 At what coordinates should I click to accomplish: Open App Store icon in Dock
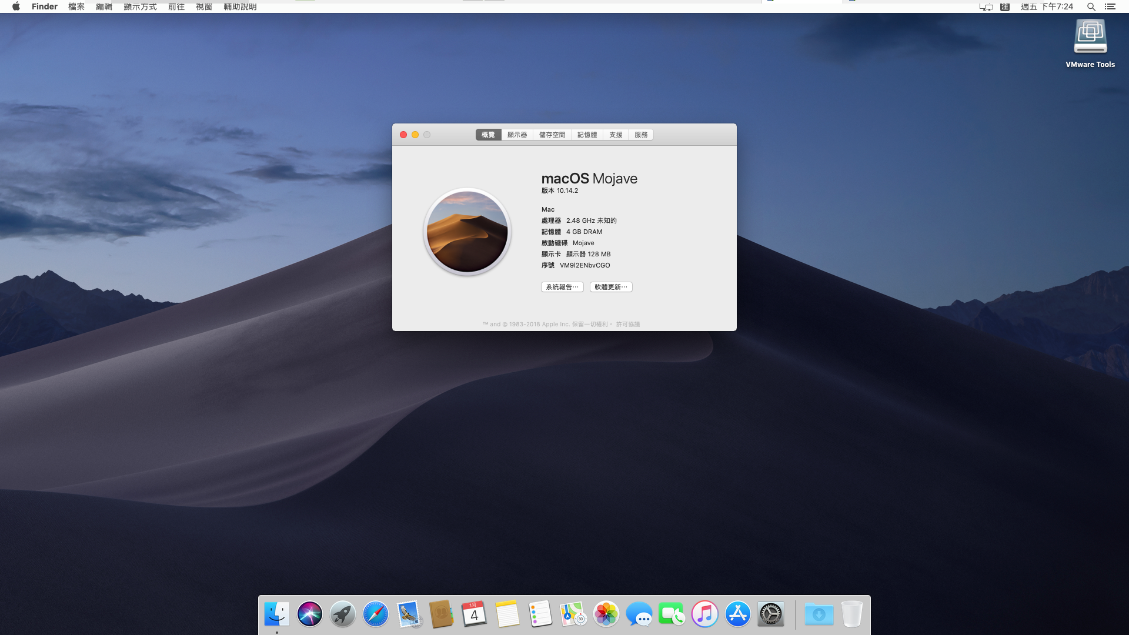coord(738,614)
